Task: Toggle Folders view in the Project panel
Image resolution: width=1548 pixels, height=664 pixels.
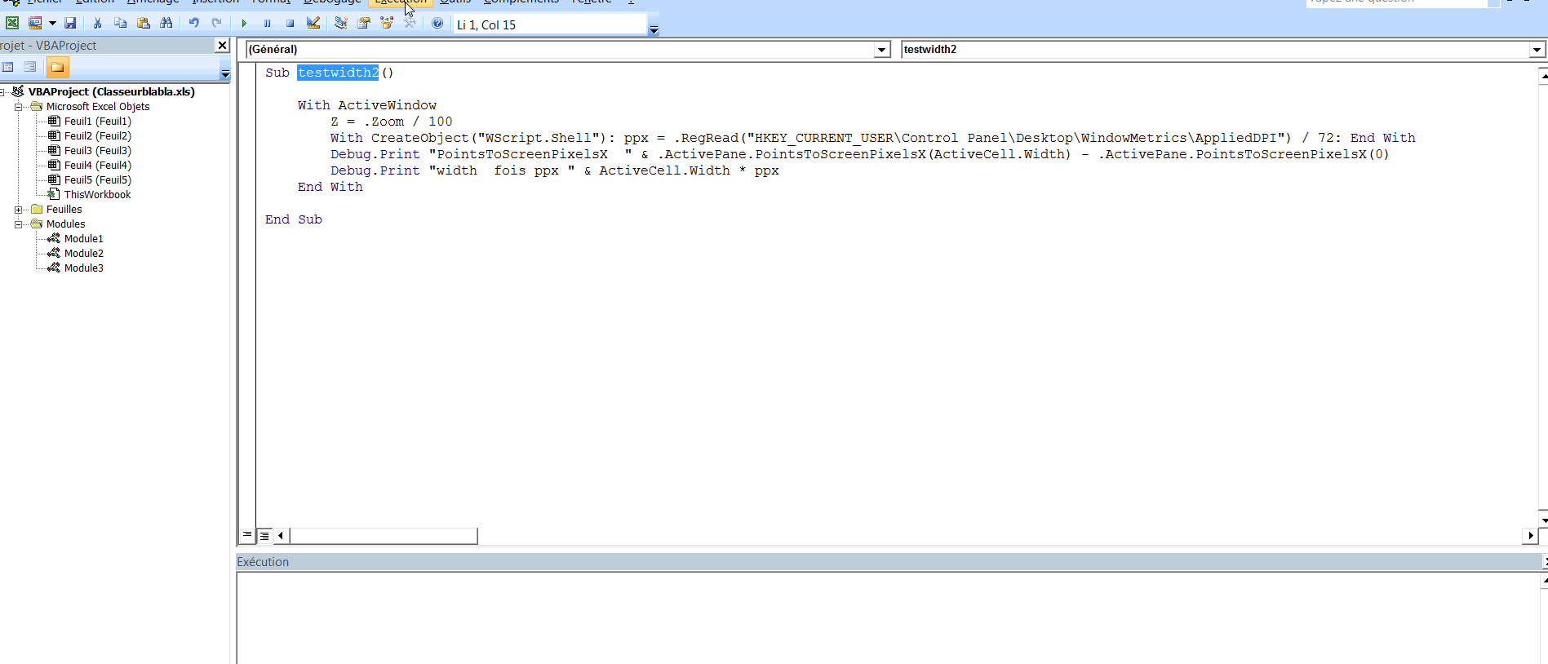Action: click(57, 67)
